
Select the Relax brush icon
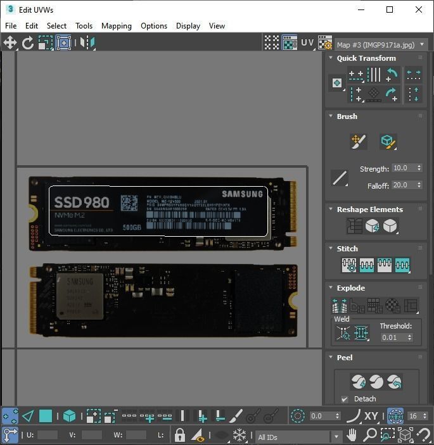click(388, 141)
